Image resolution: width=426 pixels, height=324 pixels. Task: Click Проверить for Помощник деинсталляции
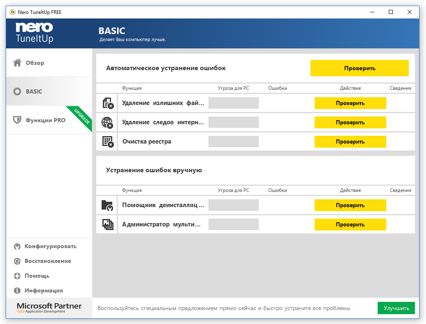click(350, 205)
